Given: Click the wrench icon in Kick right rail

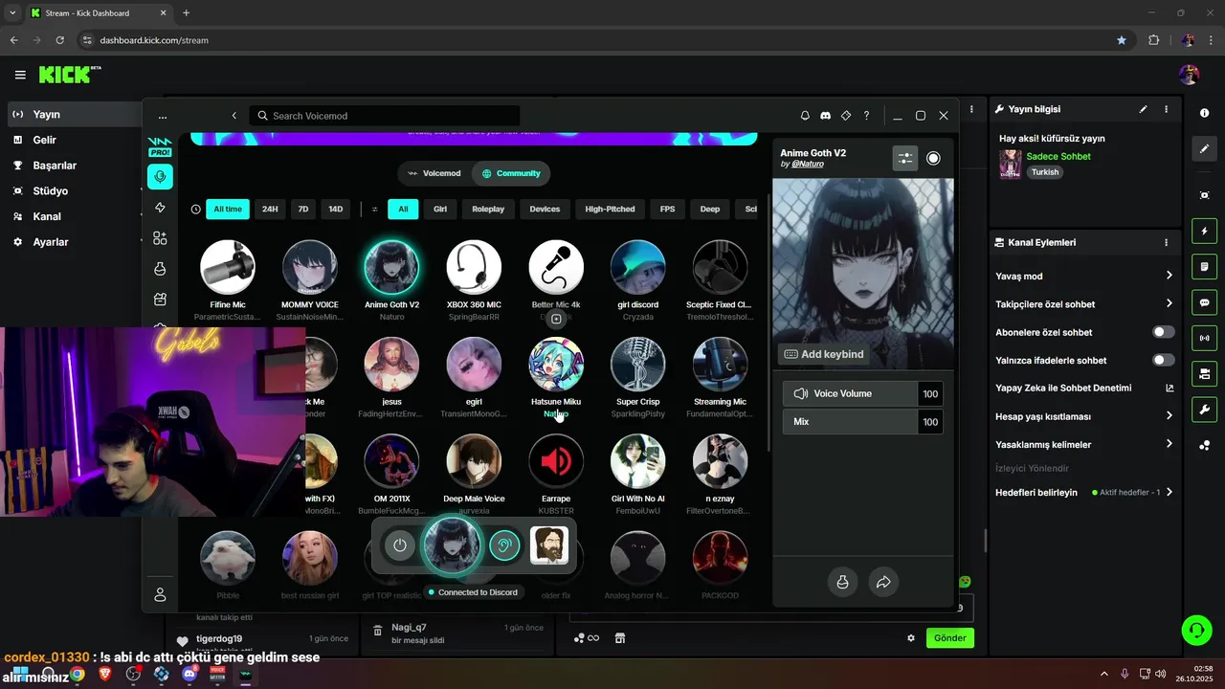Looking at the screenshot, I should (x=1204, y=410).
